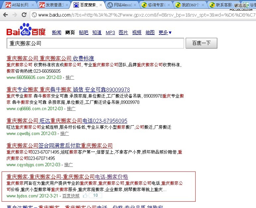Click the browser forward arrow
The image size is (256, 208).
[15, 15]
